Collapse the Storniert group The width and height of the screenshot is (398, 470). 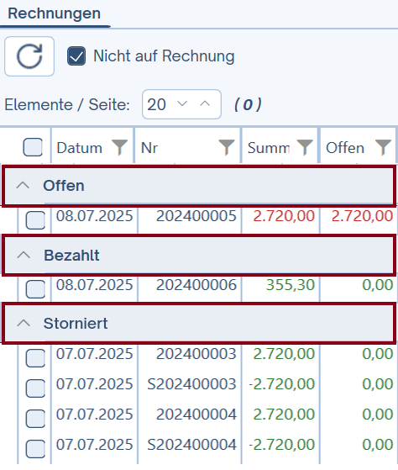click(24, 323)
